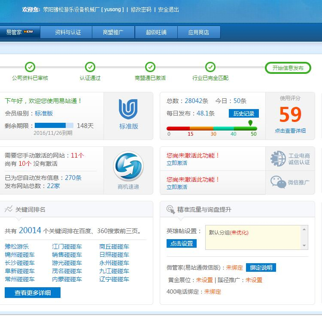Image resolution: width=322 pixels, height=316 pixels.
Task: Click the red-to-green daily publish gauge bar
Action: point(212,128)
